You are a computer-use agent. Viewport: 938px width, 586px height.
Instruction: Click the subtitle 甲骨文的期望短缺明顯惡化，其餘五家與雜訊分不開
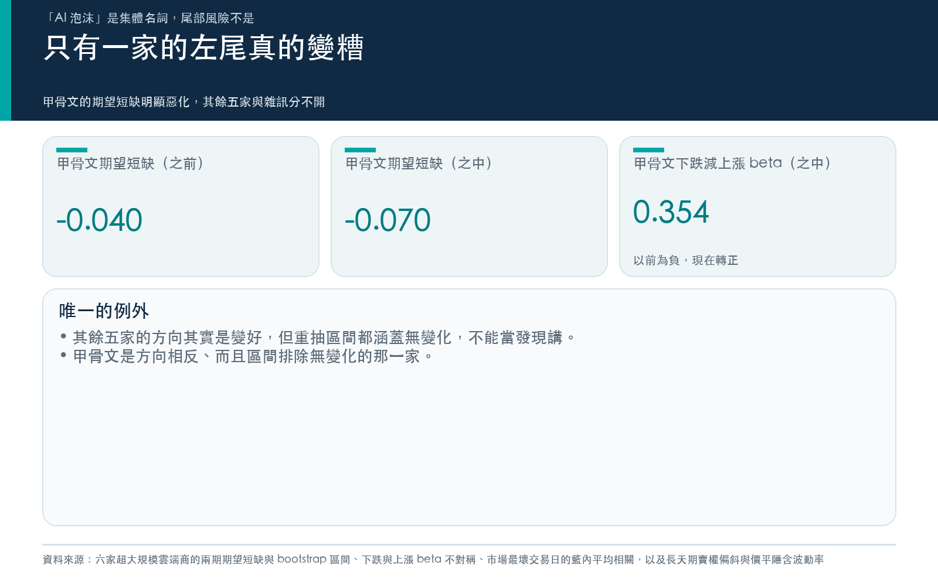click(184, 102)
